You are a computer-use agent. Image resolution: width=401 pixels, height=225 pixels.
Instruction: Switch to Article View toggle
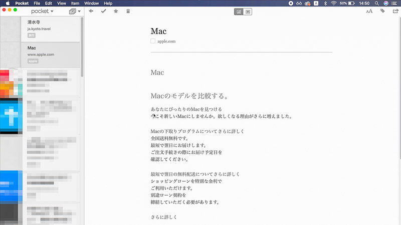coord(239,11)
